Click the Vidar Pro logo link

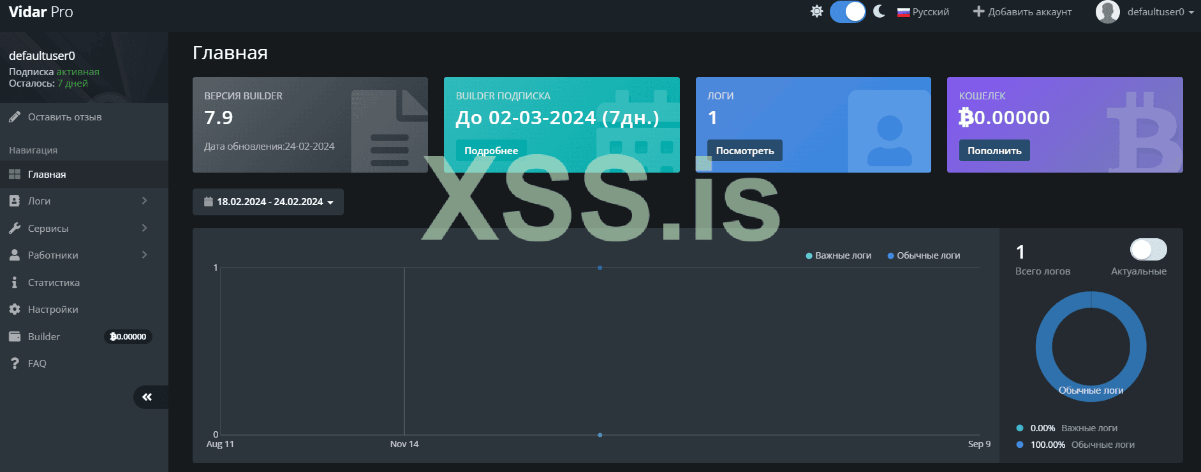[x=41, y=12]
